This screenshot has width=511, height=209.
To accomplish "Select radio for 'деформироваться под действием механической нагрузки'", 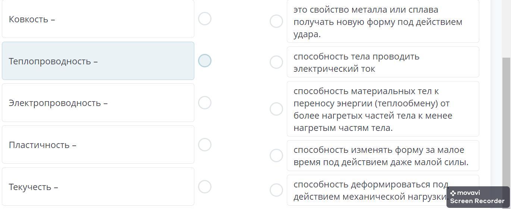I will pos(276,190).
